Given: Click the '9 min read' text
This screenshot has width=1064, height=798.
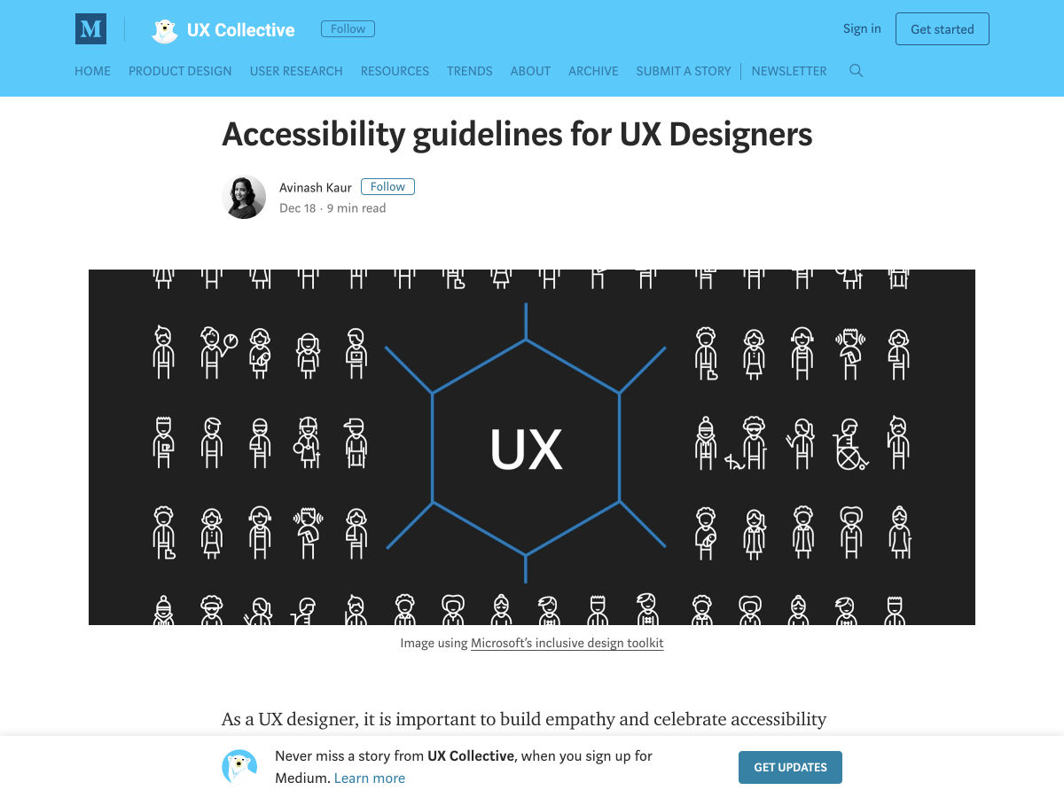Looking at the screenshot, I should tap(356, 208).
